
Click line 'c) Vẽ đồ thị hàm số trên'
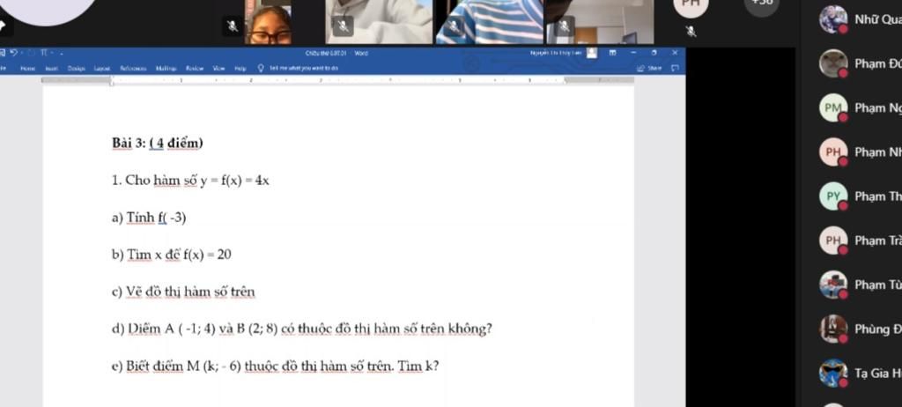tap(183, 292)
